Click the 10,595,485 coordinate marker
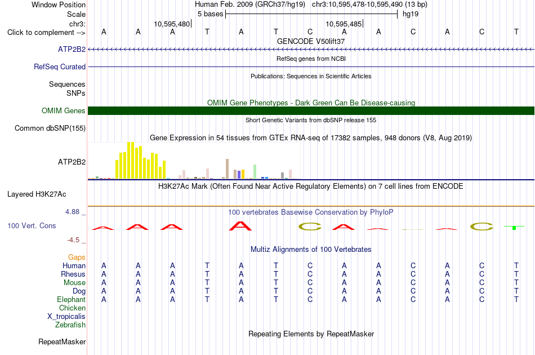This screenshot has width=535, height=355. tap(344, 24)
